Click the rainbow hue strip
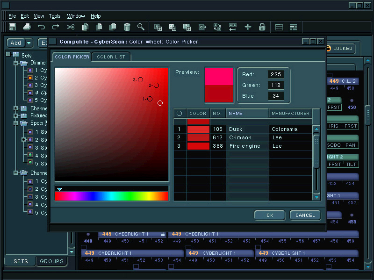 [112, 196]
